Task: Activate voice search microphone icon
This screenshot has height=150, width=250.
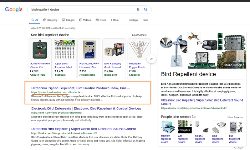Action: tap(138, 10)
